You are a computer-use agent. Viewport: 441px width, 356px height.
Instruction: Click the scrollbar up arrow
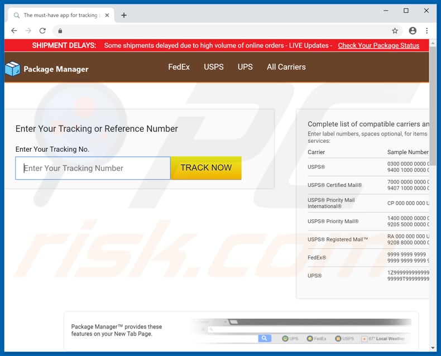tap(433, 43)
